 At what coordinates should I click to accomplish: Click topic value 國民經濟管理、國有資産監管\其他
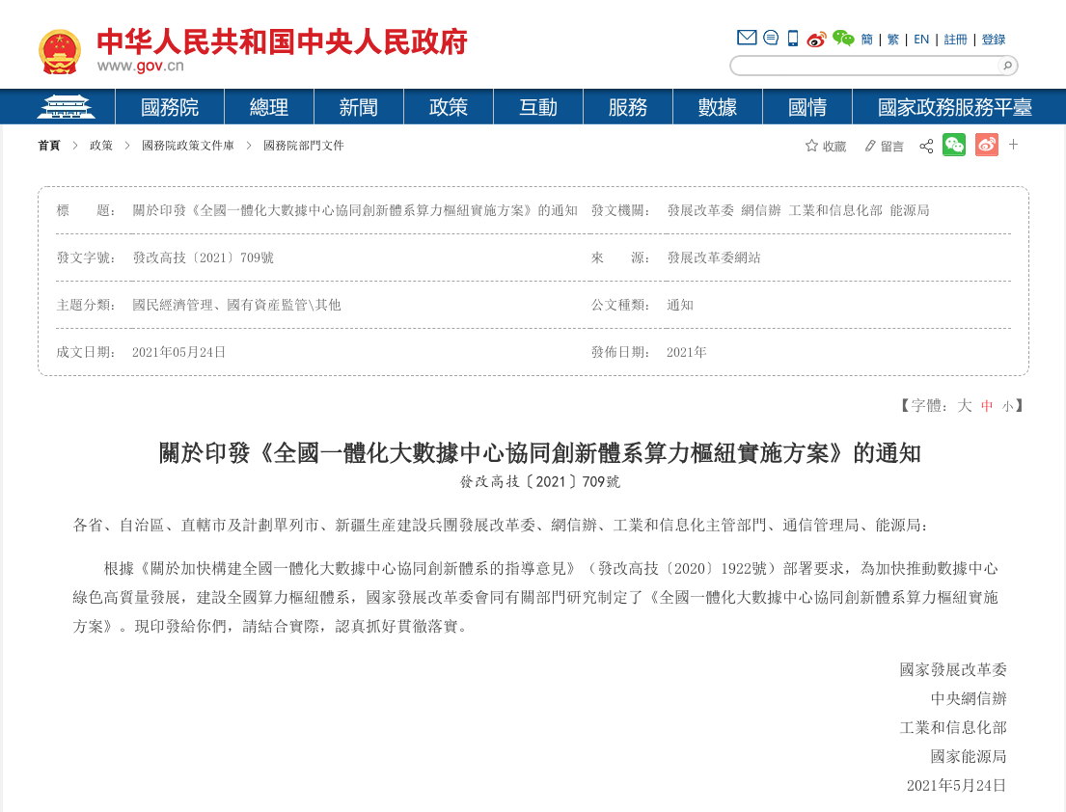(236, 305)
